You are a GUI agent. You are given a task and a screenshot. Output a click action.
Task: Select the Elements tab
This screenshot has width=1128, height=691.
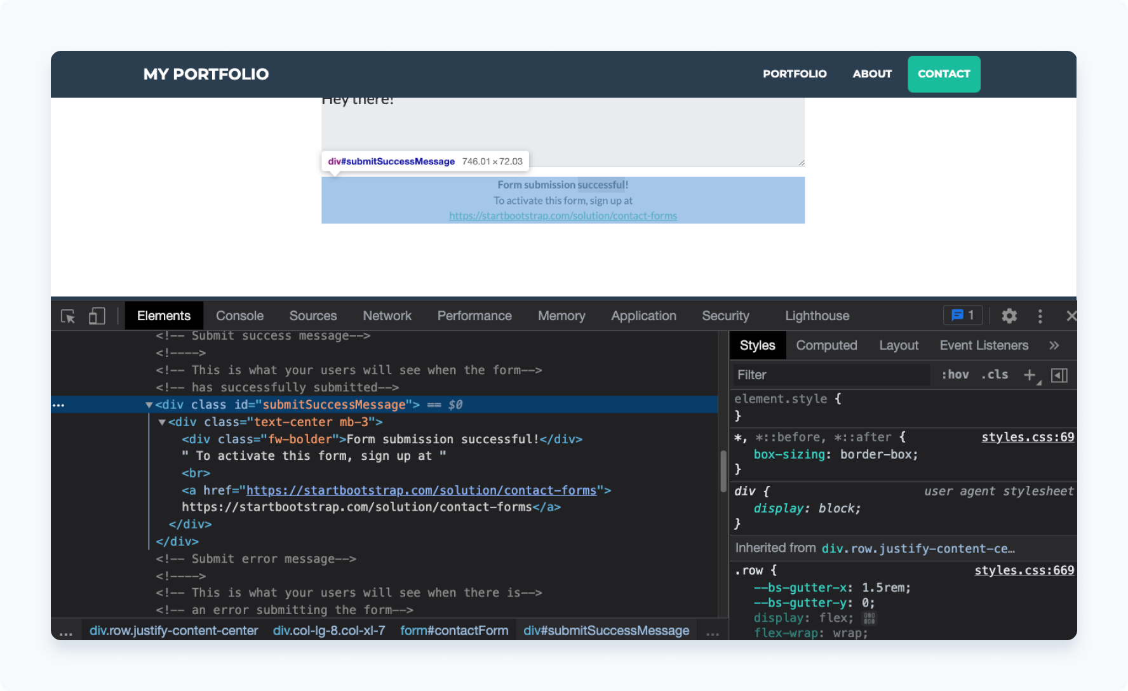click(x=164, y=316)
